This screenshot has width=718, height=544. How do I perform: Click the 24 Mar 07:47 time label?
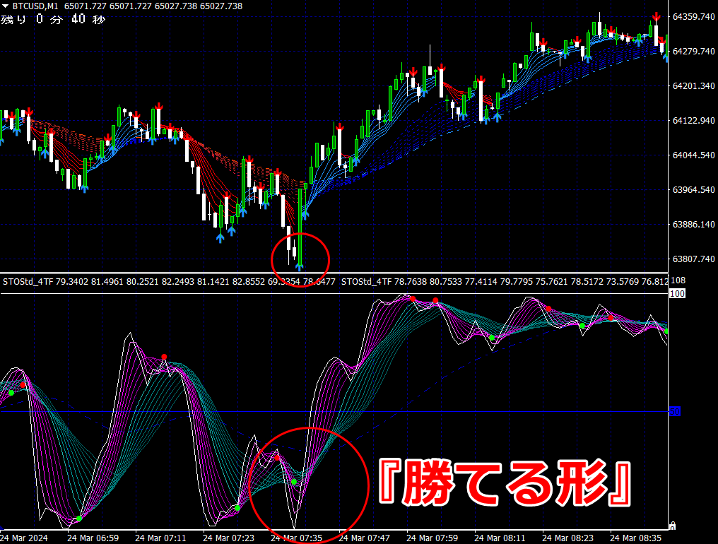[364, 538]
